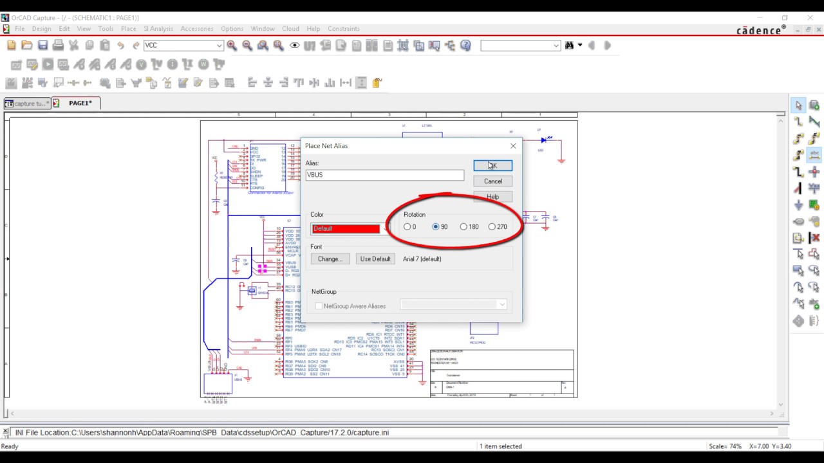Image resolution: width=824 pixels, height=463 pixels.
Task: Click the New document icon
Action: click(11, 45)
